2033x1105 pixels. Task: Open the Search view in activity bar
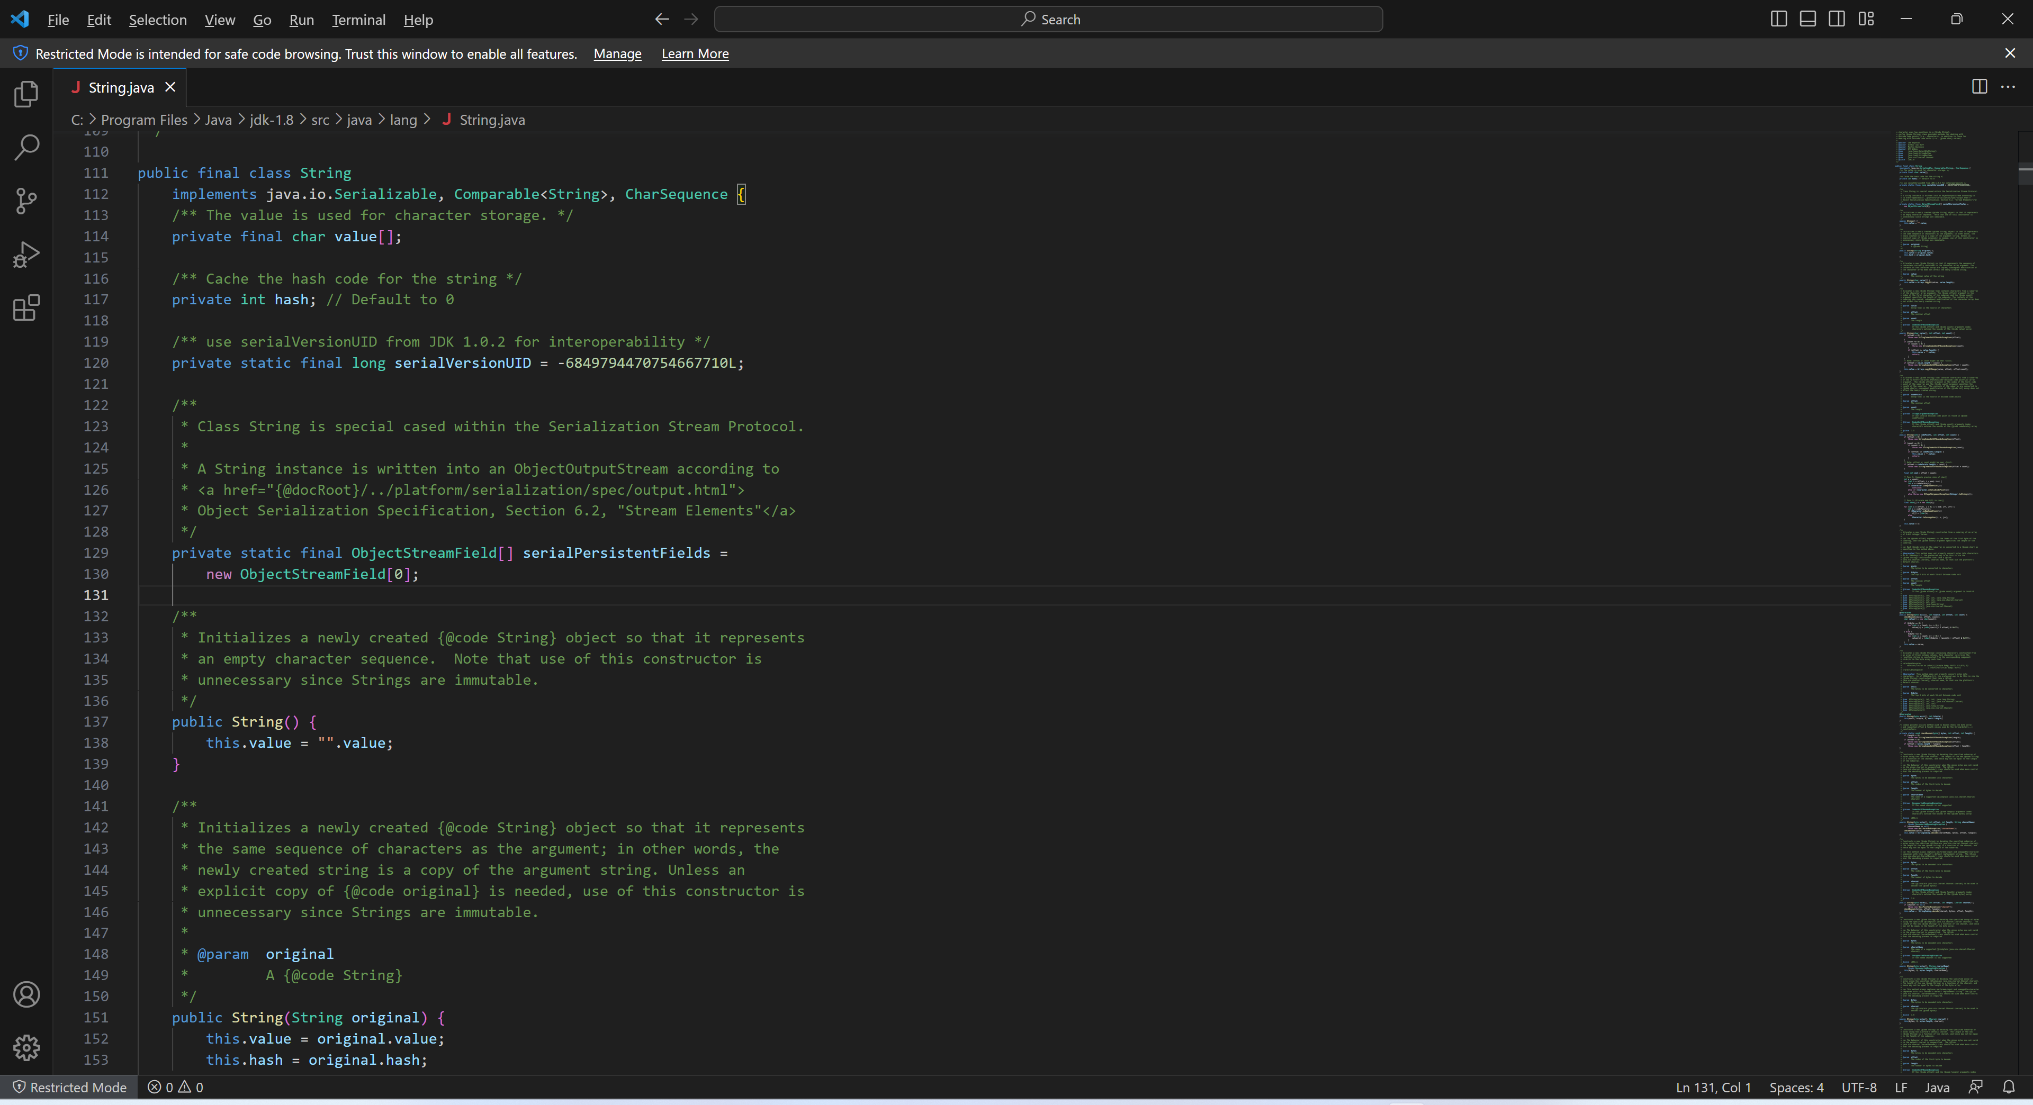[26, 148]
